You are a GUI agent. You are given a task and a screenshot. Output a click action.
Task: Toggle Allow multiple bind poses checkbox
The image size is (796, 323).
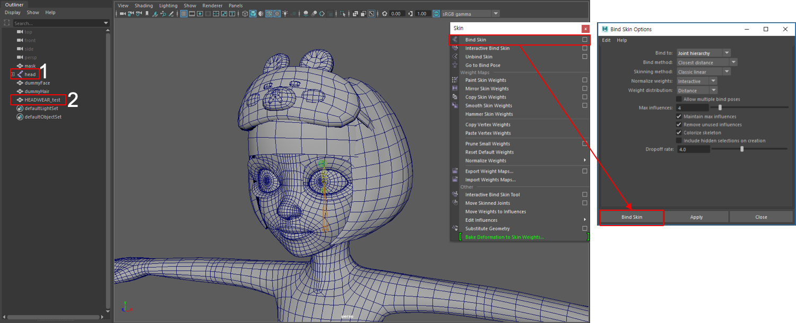[x=679, y=99]
